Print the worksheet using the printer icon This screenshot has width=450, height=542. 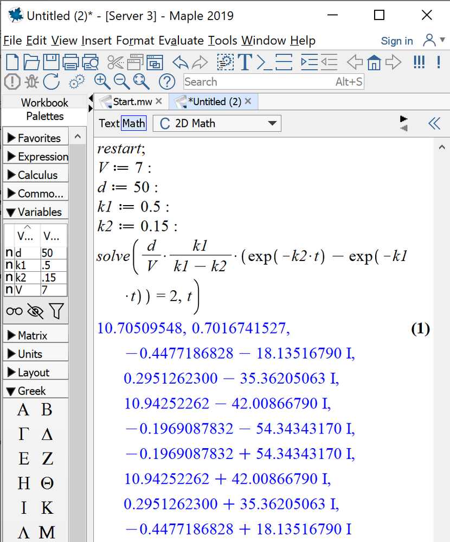coord(70,62)
